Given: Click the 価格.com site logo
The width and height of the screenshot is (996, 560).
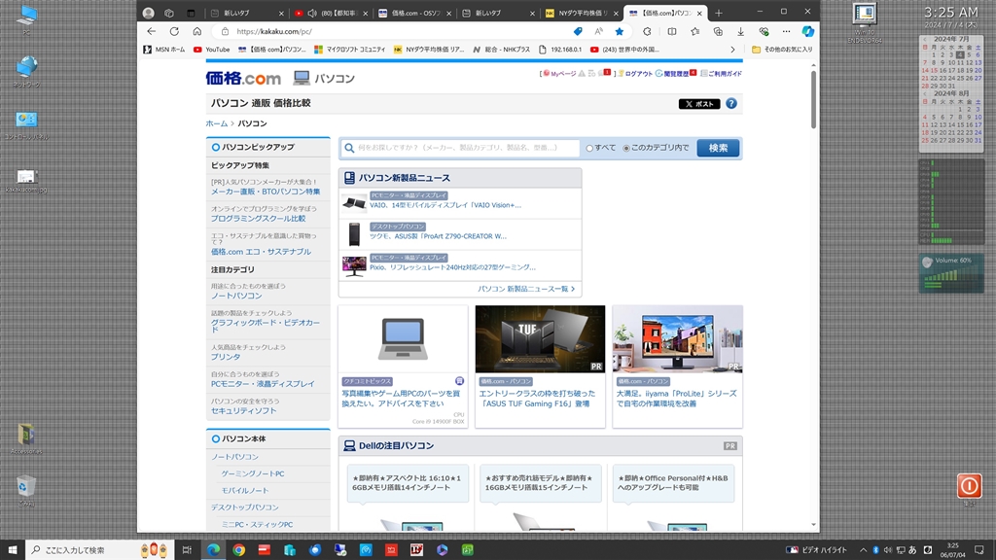Looking at the screenshot, I should [242, 78].
